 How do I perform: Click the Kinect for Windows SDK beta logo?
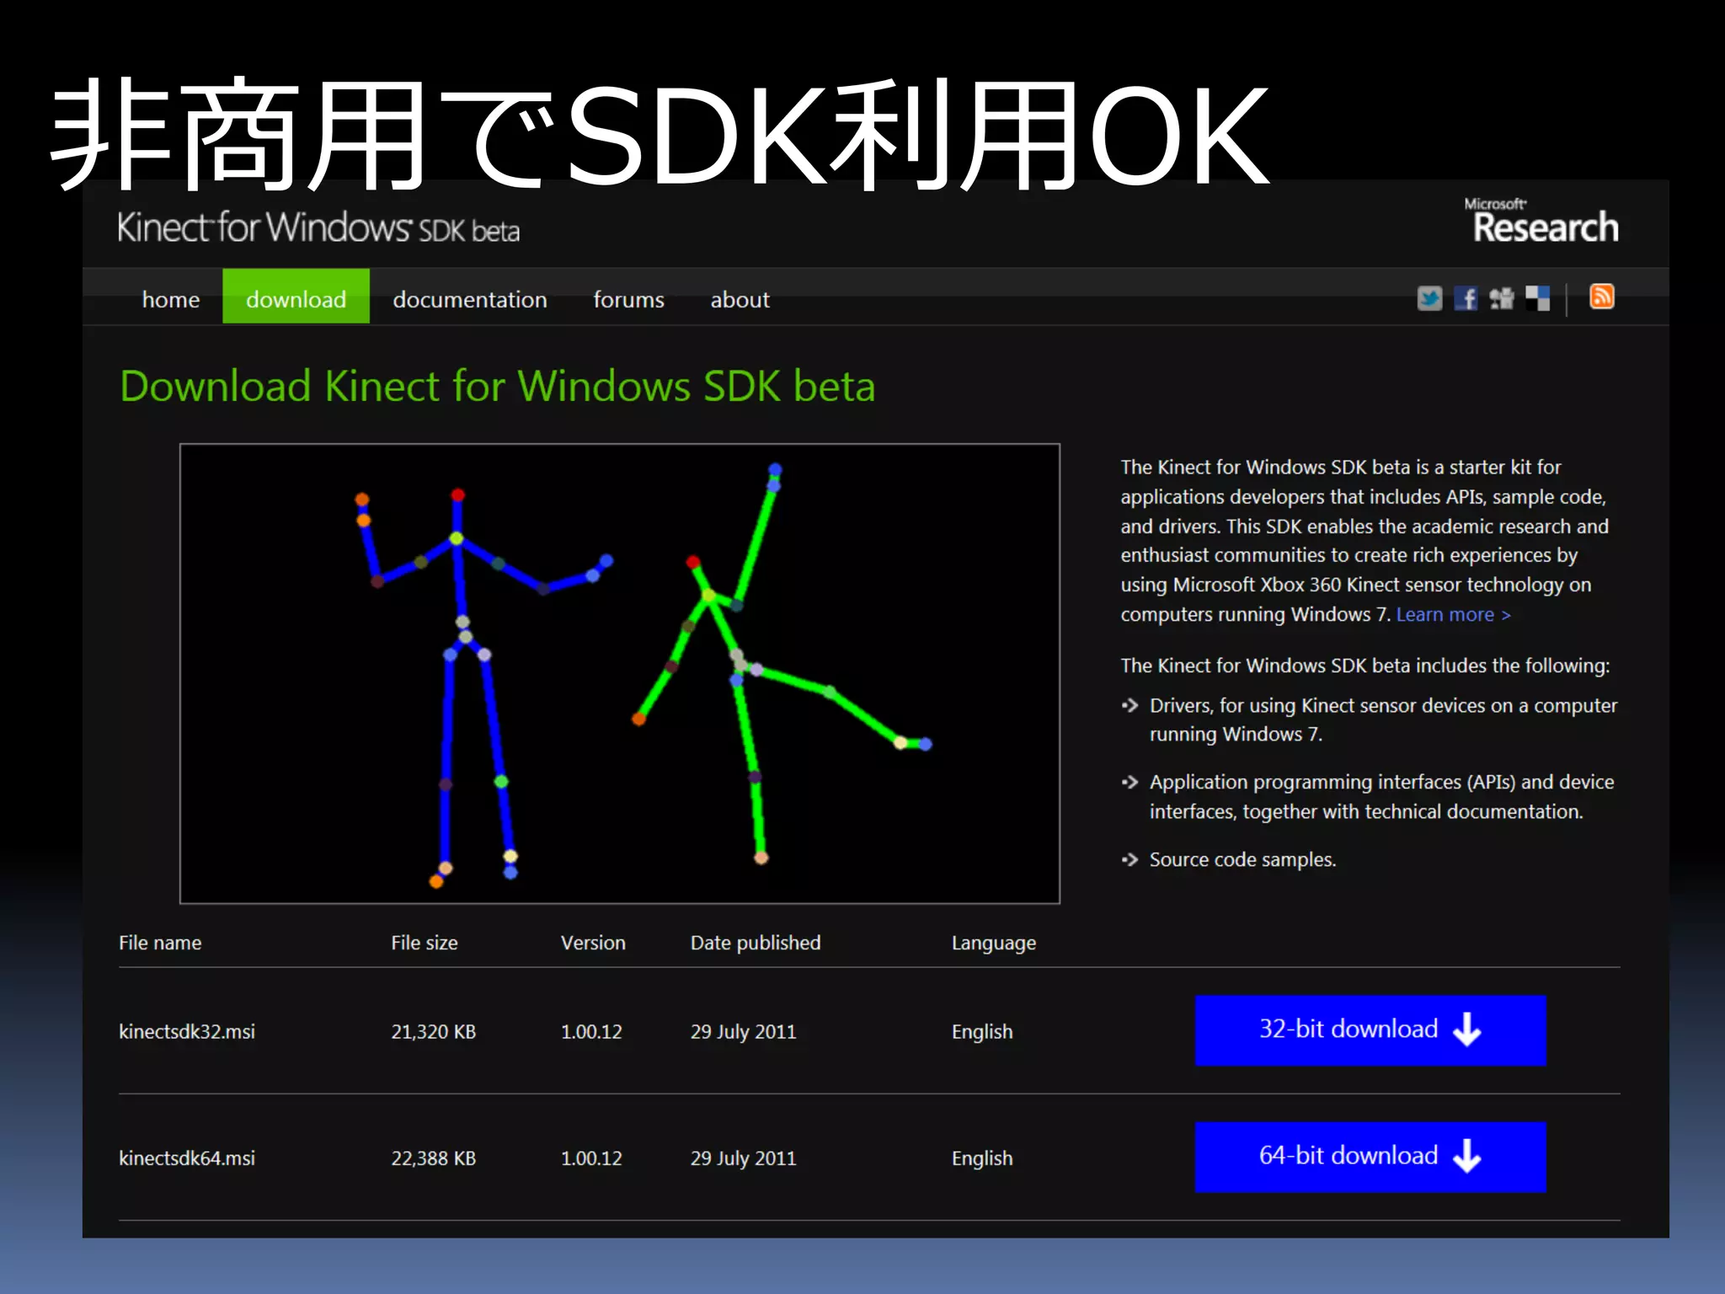click(x=318, y=227)
